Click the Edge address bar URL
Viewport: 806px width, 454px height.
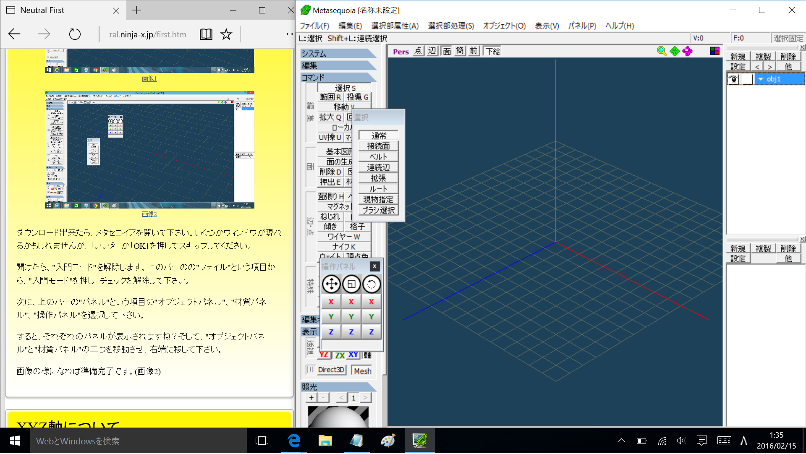click(147, 34)
